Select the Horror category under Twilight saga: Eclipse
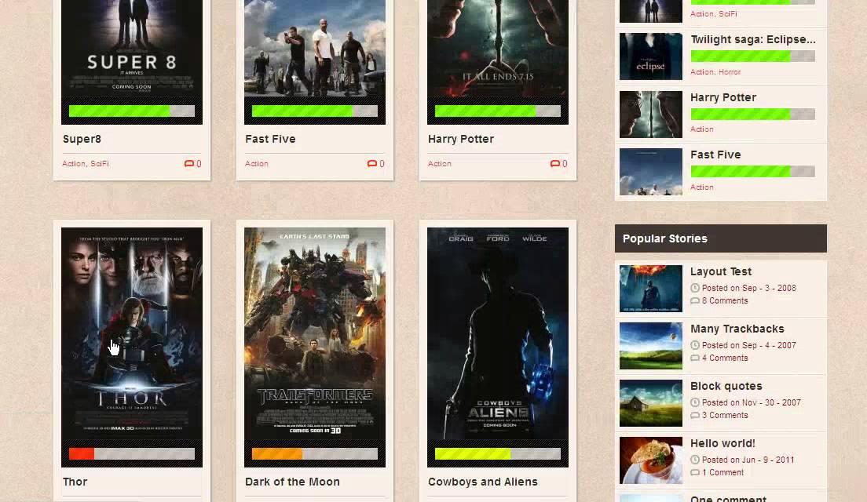The width and height of the screenshot is (867, 502). [730, 72]
